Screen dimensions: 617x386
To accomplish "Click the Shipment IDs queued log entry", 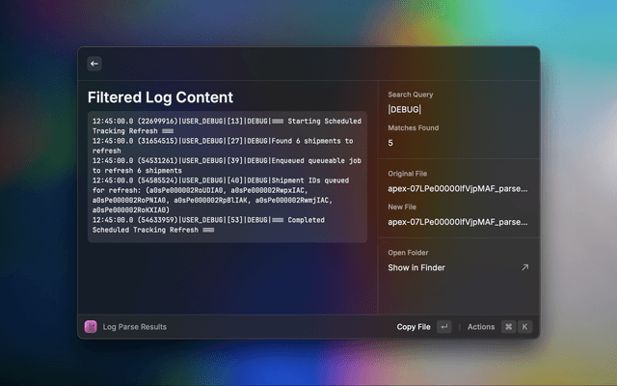I will (x=227, y=193).
